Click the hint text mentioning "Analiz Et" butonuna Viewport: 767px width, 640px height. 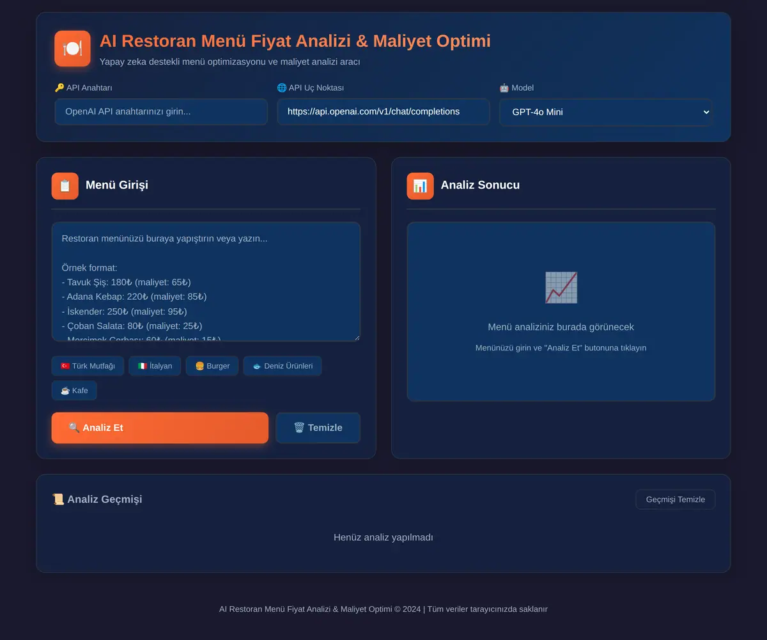(561, 348)
